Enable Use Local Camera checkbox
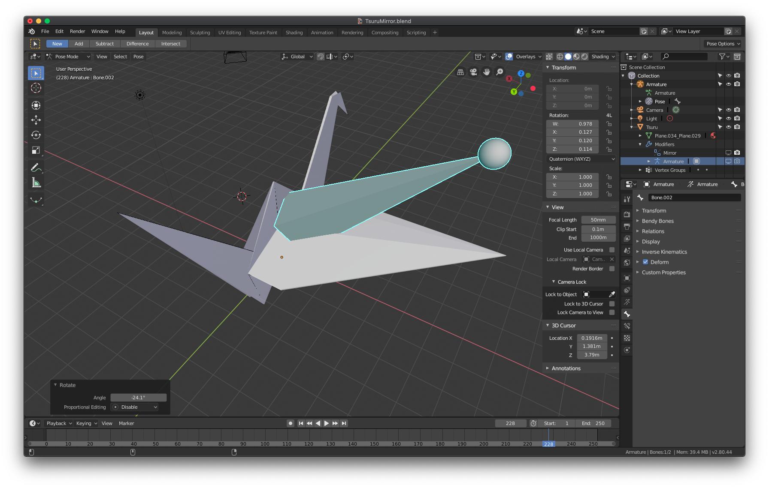The width and height of the screenshot is (769, 488). [612, 250]
